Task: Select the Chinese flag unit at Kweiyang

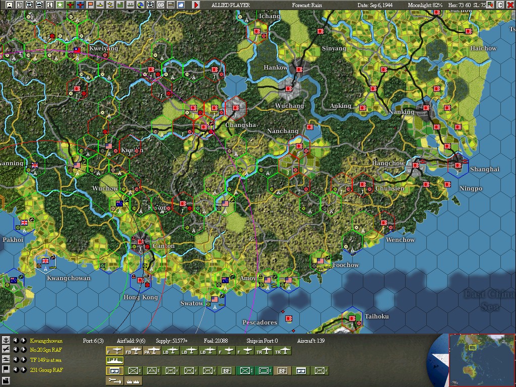Action: coord(77,50)
